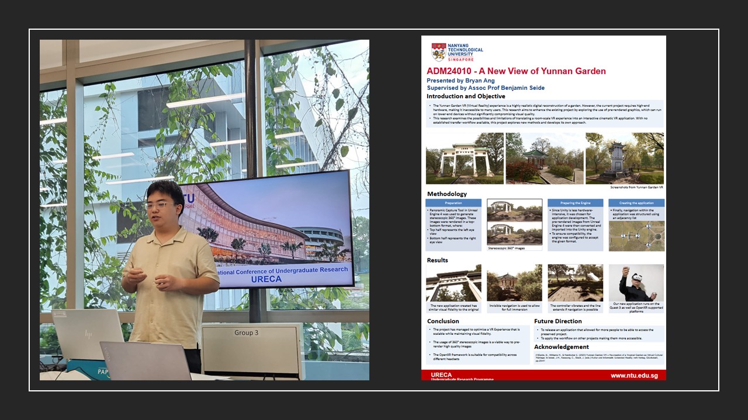Open the results image above 'similar visual fidelity' caption
The height and width of the screenshot is (420, 748).
point(453,283)
